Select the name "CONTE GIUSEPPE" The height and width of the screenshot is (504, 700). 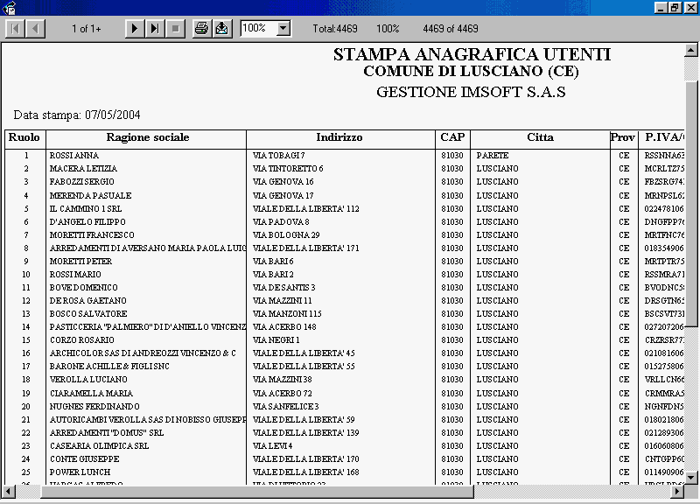84,459
